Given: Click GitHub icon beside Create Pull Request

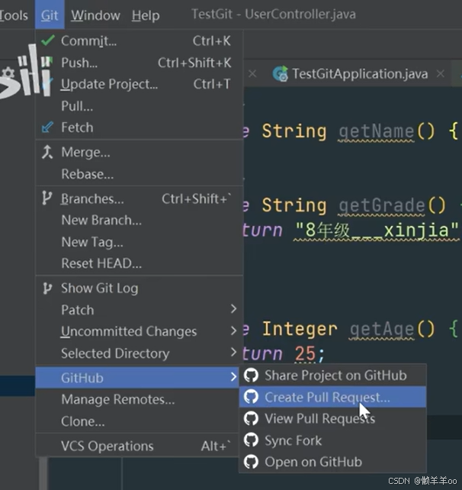Looking at the screenshot, I should click(251, 397).
